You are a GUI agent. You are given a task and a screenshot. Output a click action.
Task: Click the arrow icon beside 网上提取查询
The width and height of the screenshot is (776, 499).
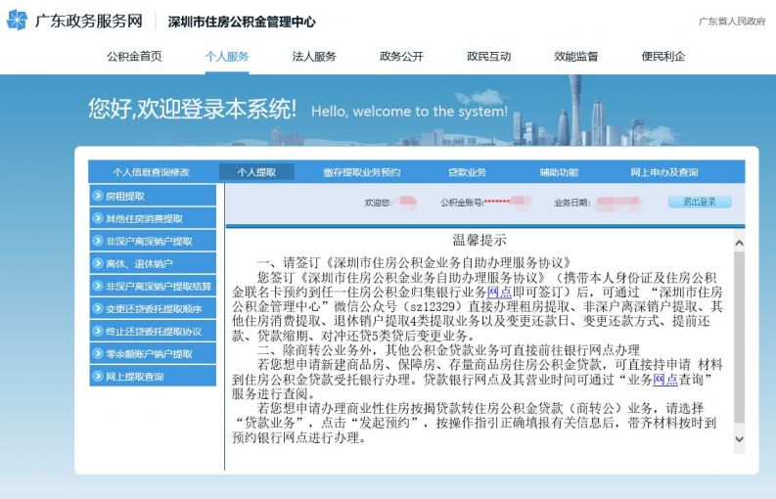98,377
